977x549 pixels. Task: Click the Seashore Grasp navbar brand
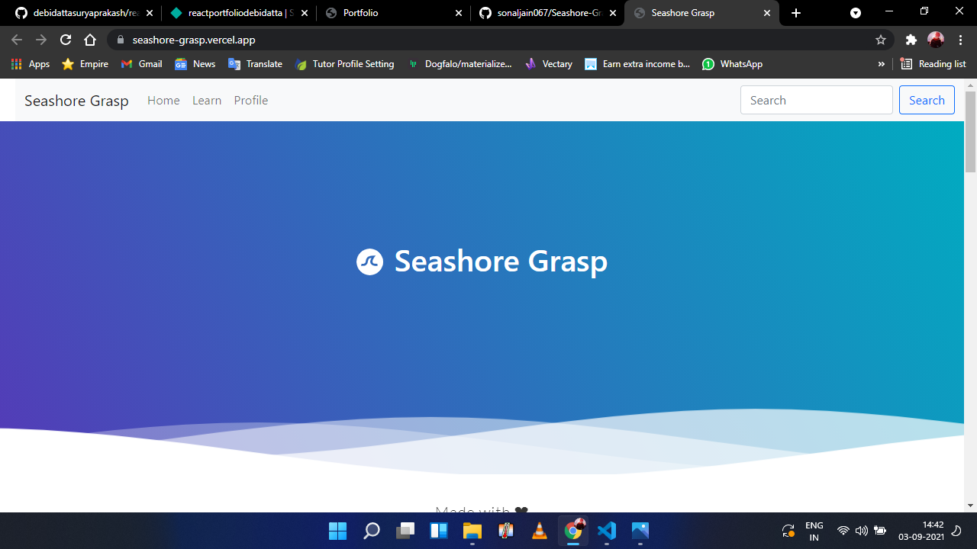[x=76, y=101]
